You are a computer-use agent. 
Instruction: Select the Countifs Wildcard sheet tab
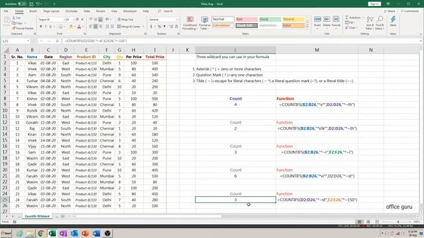(x=37, y=216)
